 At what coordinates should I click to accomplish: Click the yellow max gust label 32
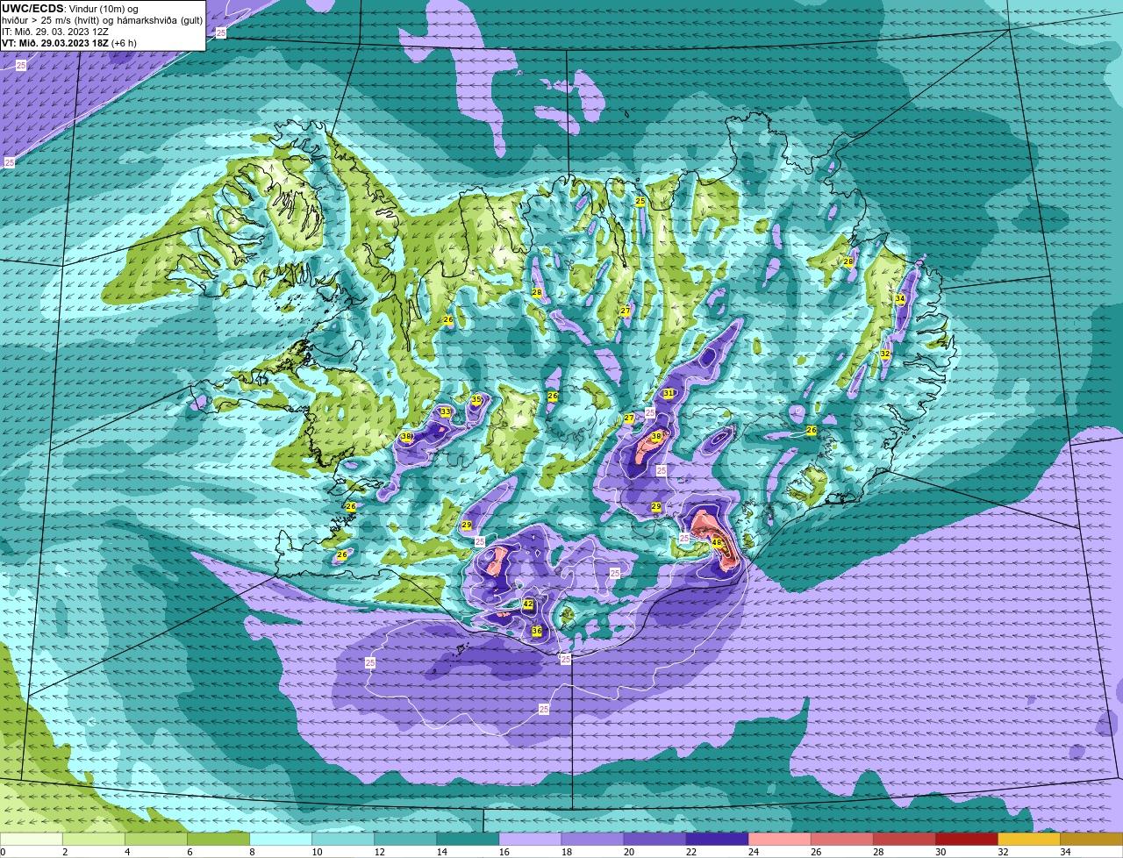click(x=885, y=354)
